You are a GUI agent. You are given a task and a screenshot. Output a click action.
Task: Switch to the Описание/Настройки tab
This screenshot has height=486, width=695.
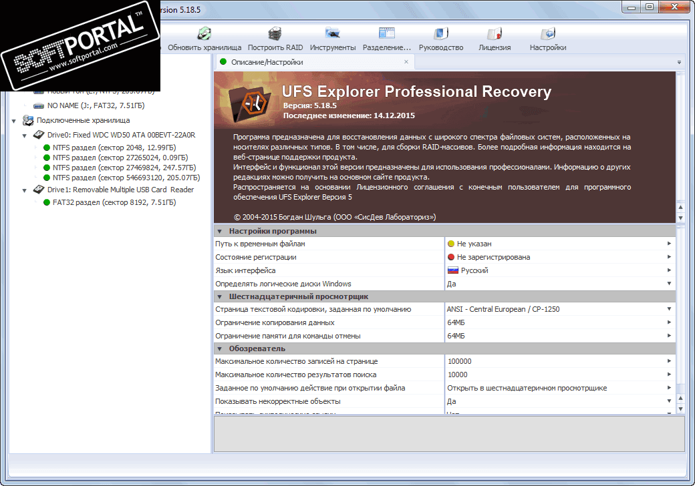pos(315,62)
